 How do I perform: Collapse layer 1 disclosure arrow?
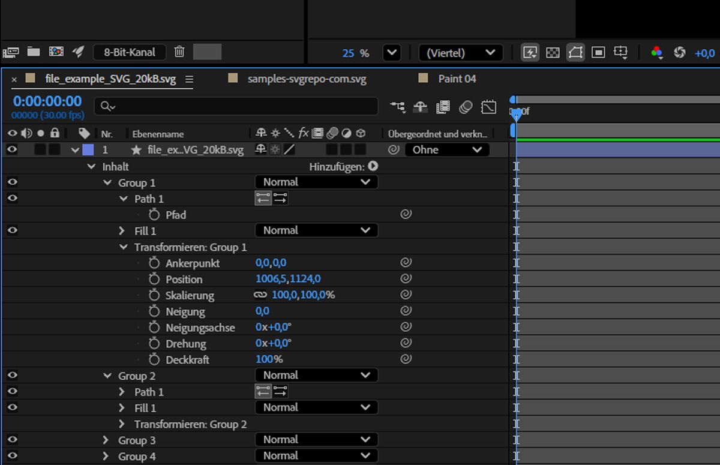click(x=75, y=150)
